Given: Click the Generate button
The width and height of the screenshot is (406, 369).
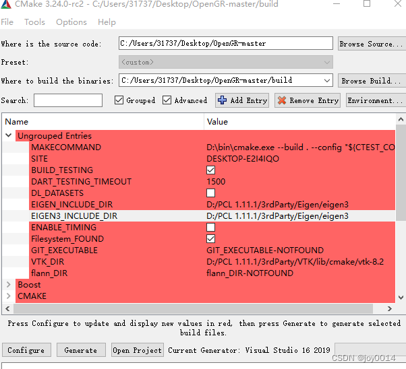Looking at the screenshot, I should pos(81,350).
